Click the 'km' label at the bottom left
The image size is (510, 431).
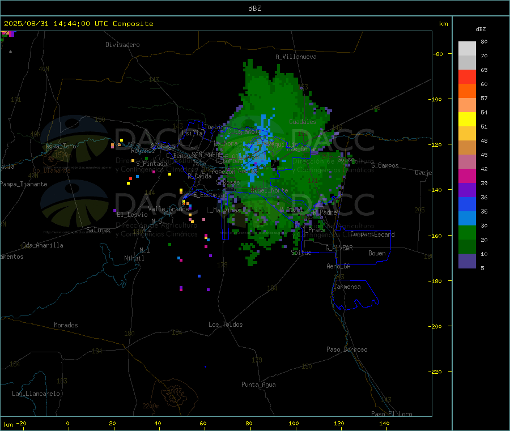click(8, 425)
